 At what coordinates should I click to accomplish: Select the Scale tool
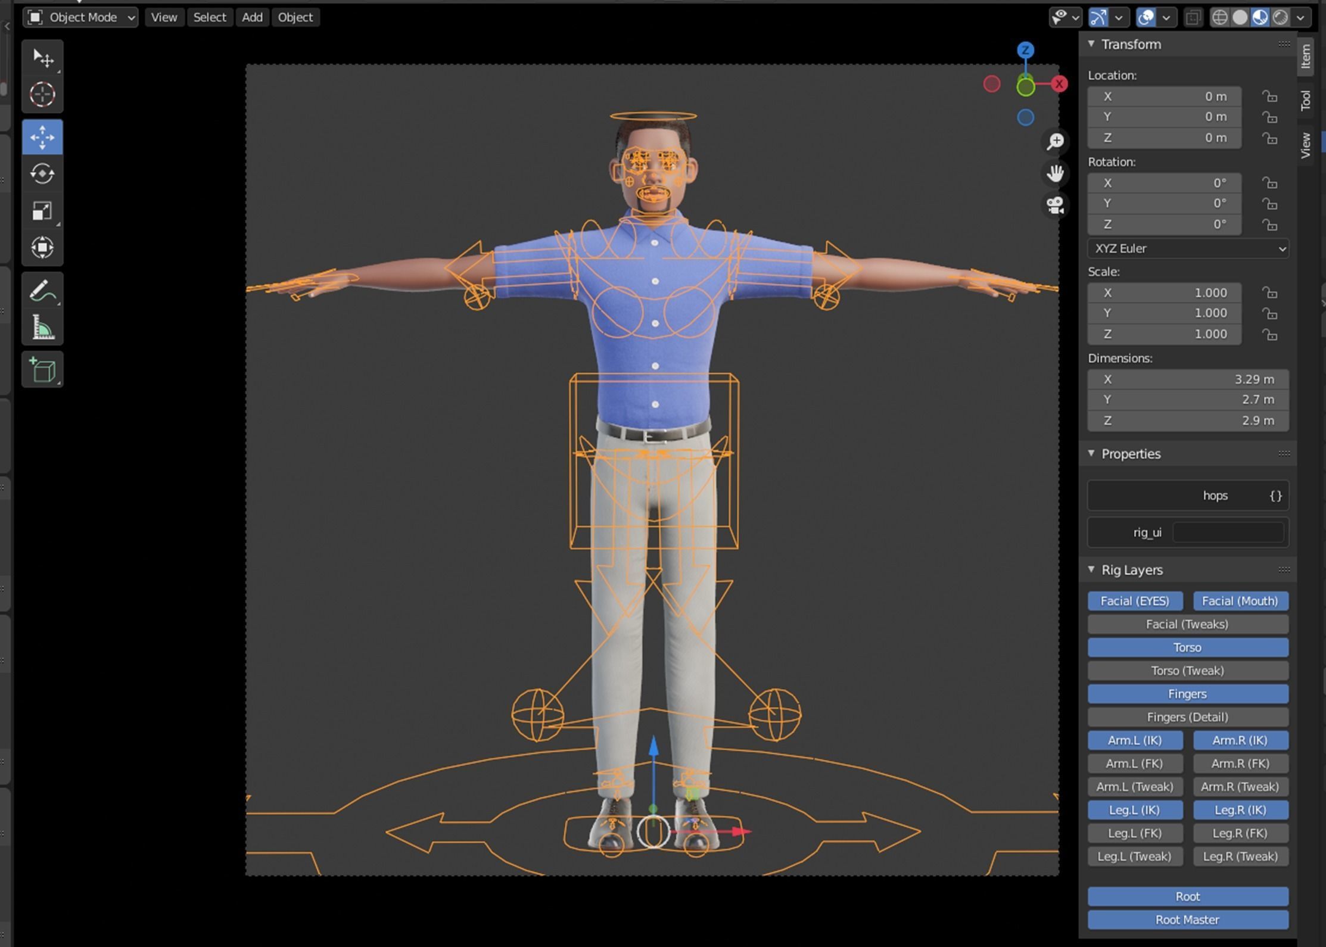[x=42, y=211]
